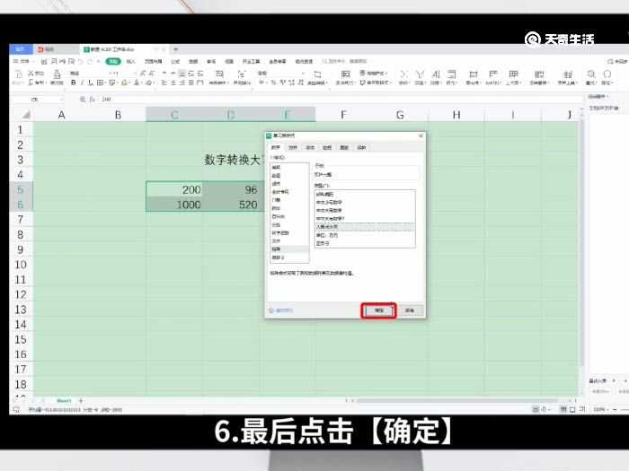
Task: Open a new document tab with plus
Action: point(175,49)
